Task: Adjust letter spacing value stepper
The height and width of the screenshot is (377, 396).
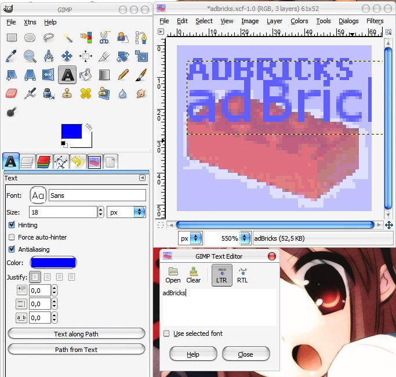Action: click(55, 318)
